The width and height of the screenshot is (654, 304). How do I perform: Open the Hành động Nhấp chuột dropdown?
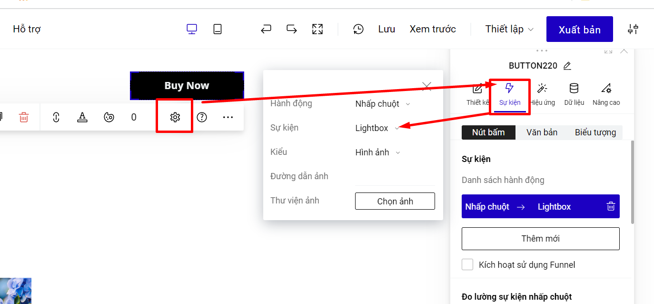(382, 104)
